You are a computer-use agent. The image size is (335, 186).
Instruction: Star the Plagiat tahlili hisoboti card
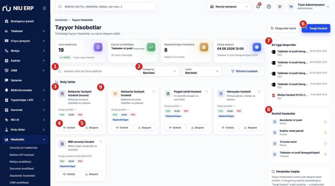coord(206,92)
